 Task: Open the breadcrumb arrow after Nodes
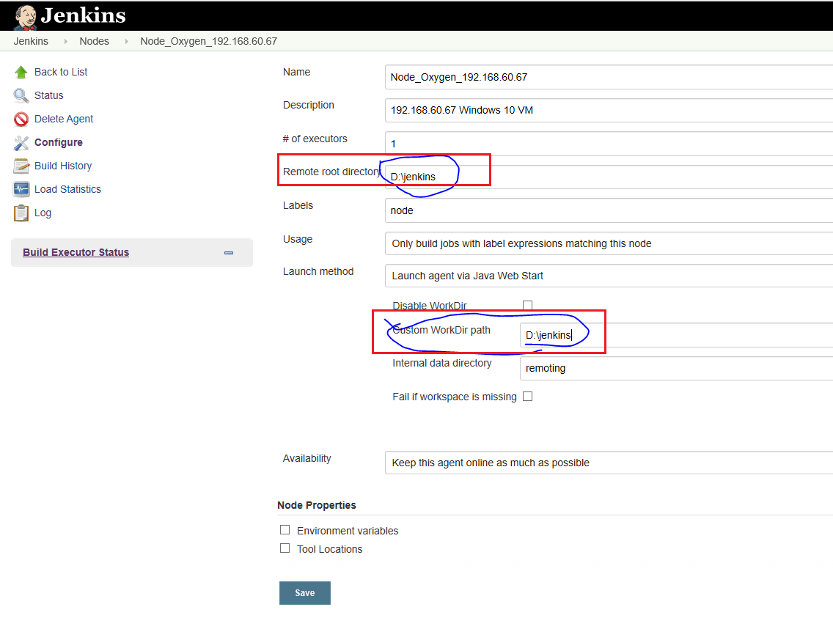pos(126,41)
